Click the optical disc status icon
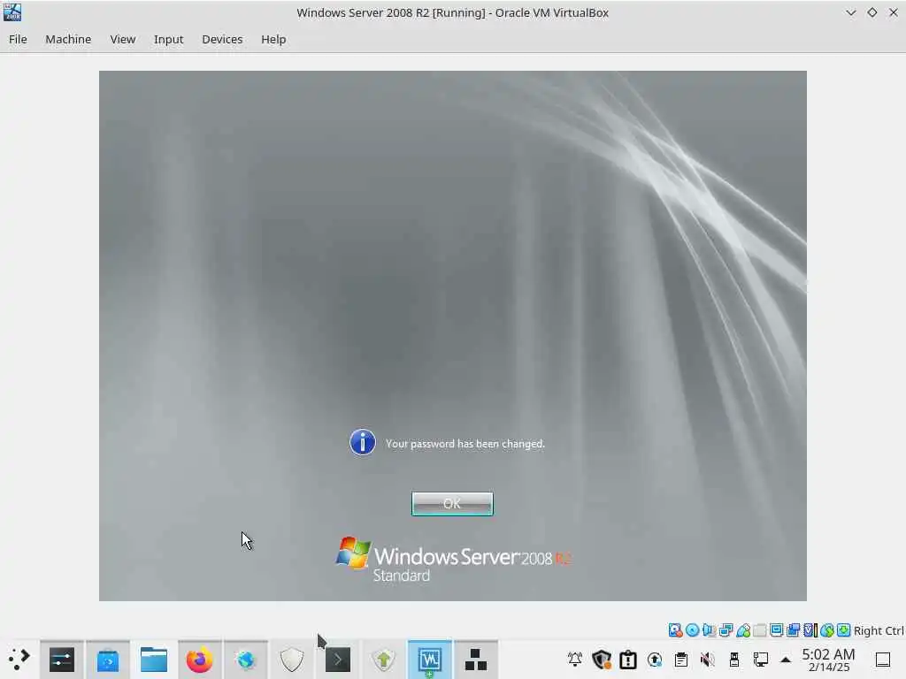The image size is (906, 679). coord(692,629)
